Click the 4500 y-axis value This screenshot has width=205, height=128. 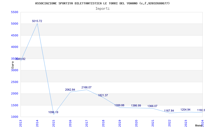15,35
